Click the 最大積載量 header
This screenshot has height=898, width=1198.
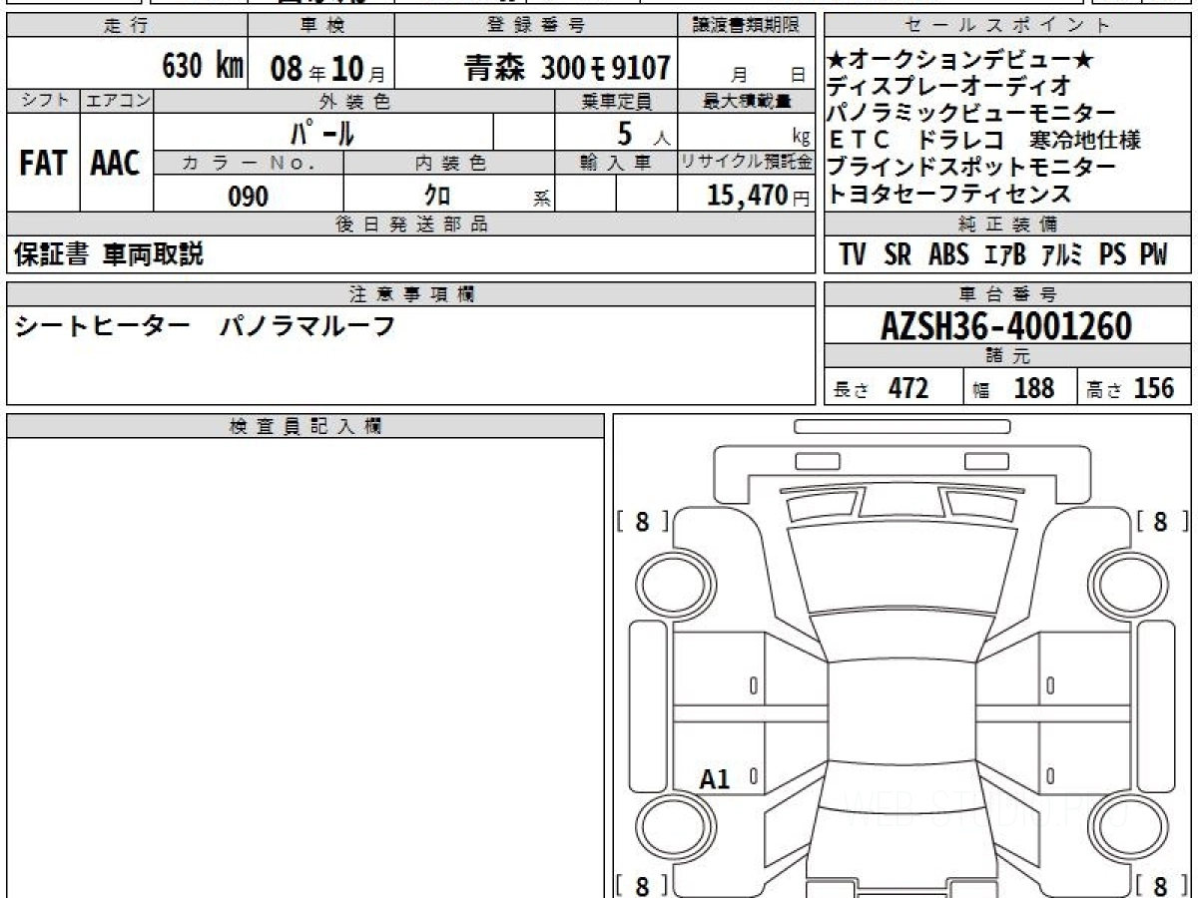(747, 102)
